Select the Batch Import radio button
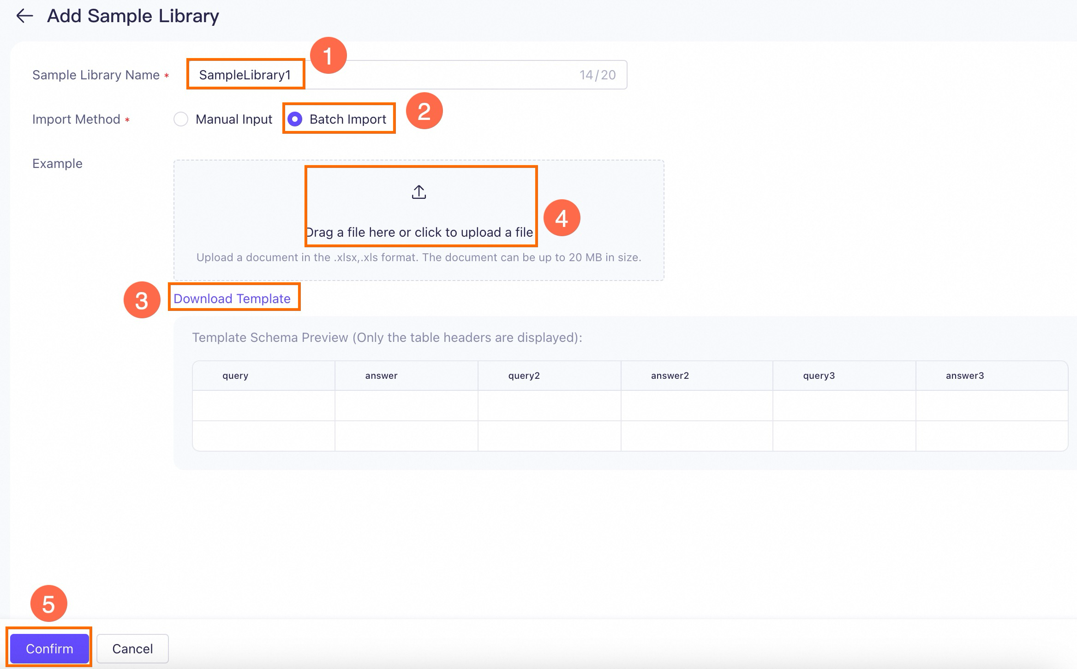The height and width of the screenshot is (669, 1077). click(295, 119)
